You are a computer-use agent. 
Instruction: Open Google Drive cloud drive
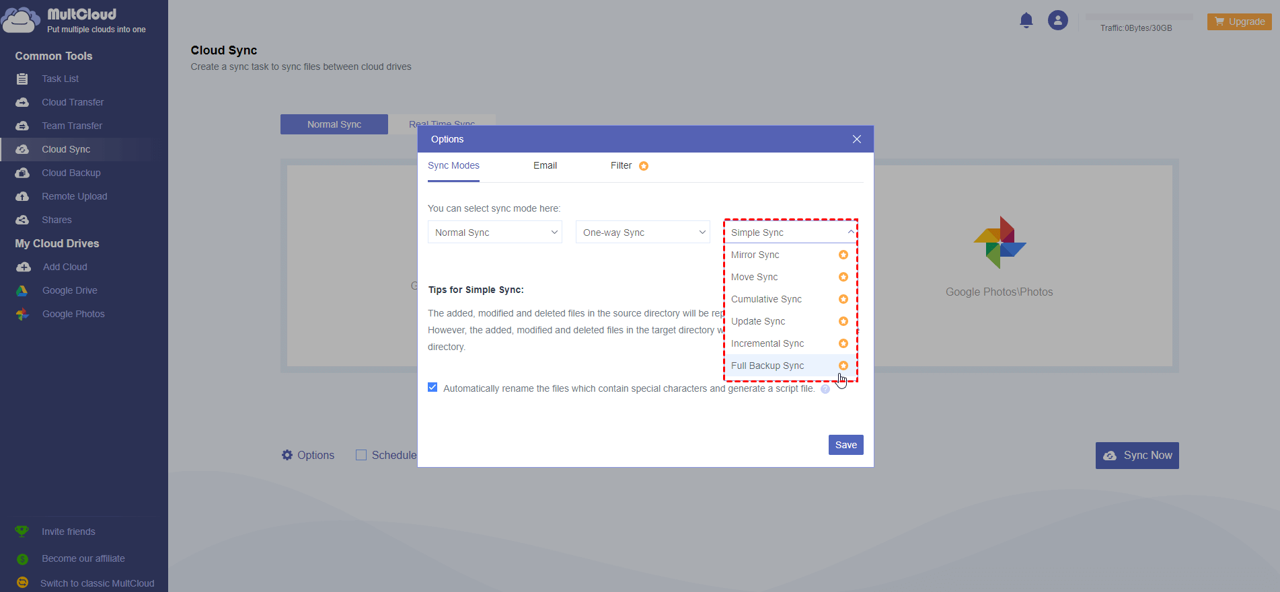[x=70, y=291]
